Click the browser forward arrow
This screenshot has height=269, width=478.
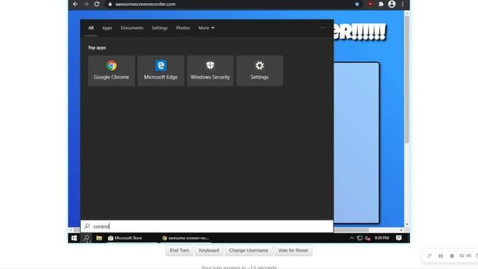pyautogui.click(x=86, y=4)
